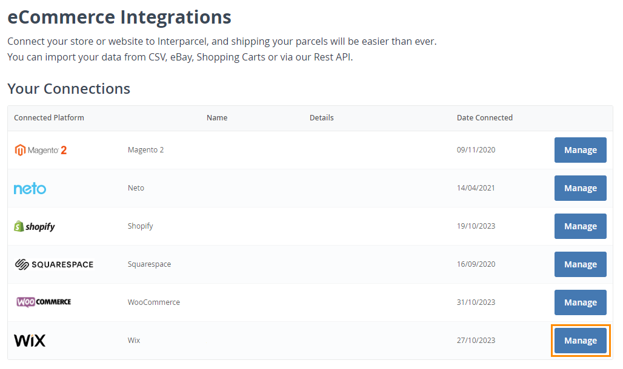Click the Shopify date 19/10/2023
The image size is (623, 369).
click(x=476, y=226)
